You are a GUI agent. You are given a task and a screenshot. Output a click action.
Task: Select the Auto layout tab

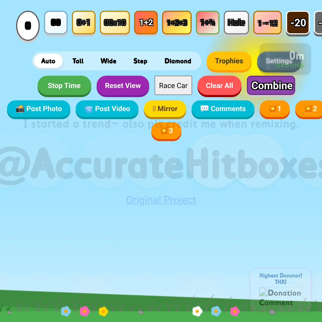tap(48, 61)
